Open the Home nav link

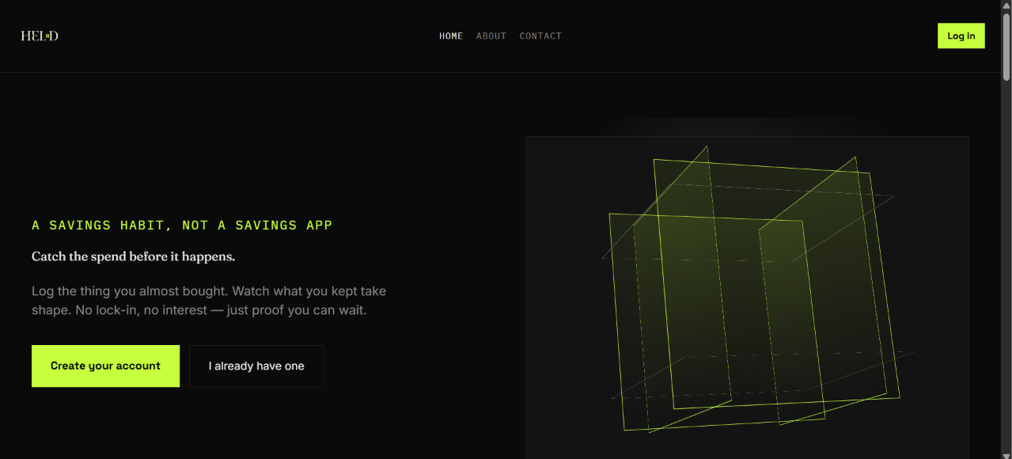point(451,36)
